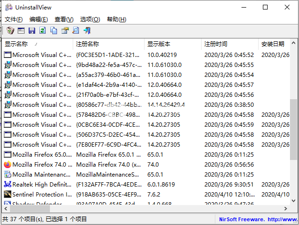299x225 pixels.
Task: Sort by the 安装日期 column header
Action: [x=274, y=44]
